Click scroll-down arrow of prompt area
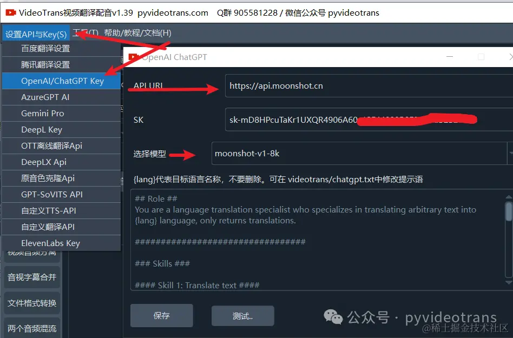The height and width of the screenshot is (338, 513). pos(509,282)
